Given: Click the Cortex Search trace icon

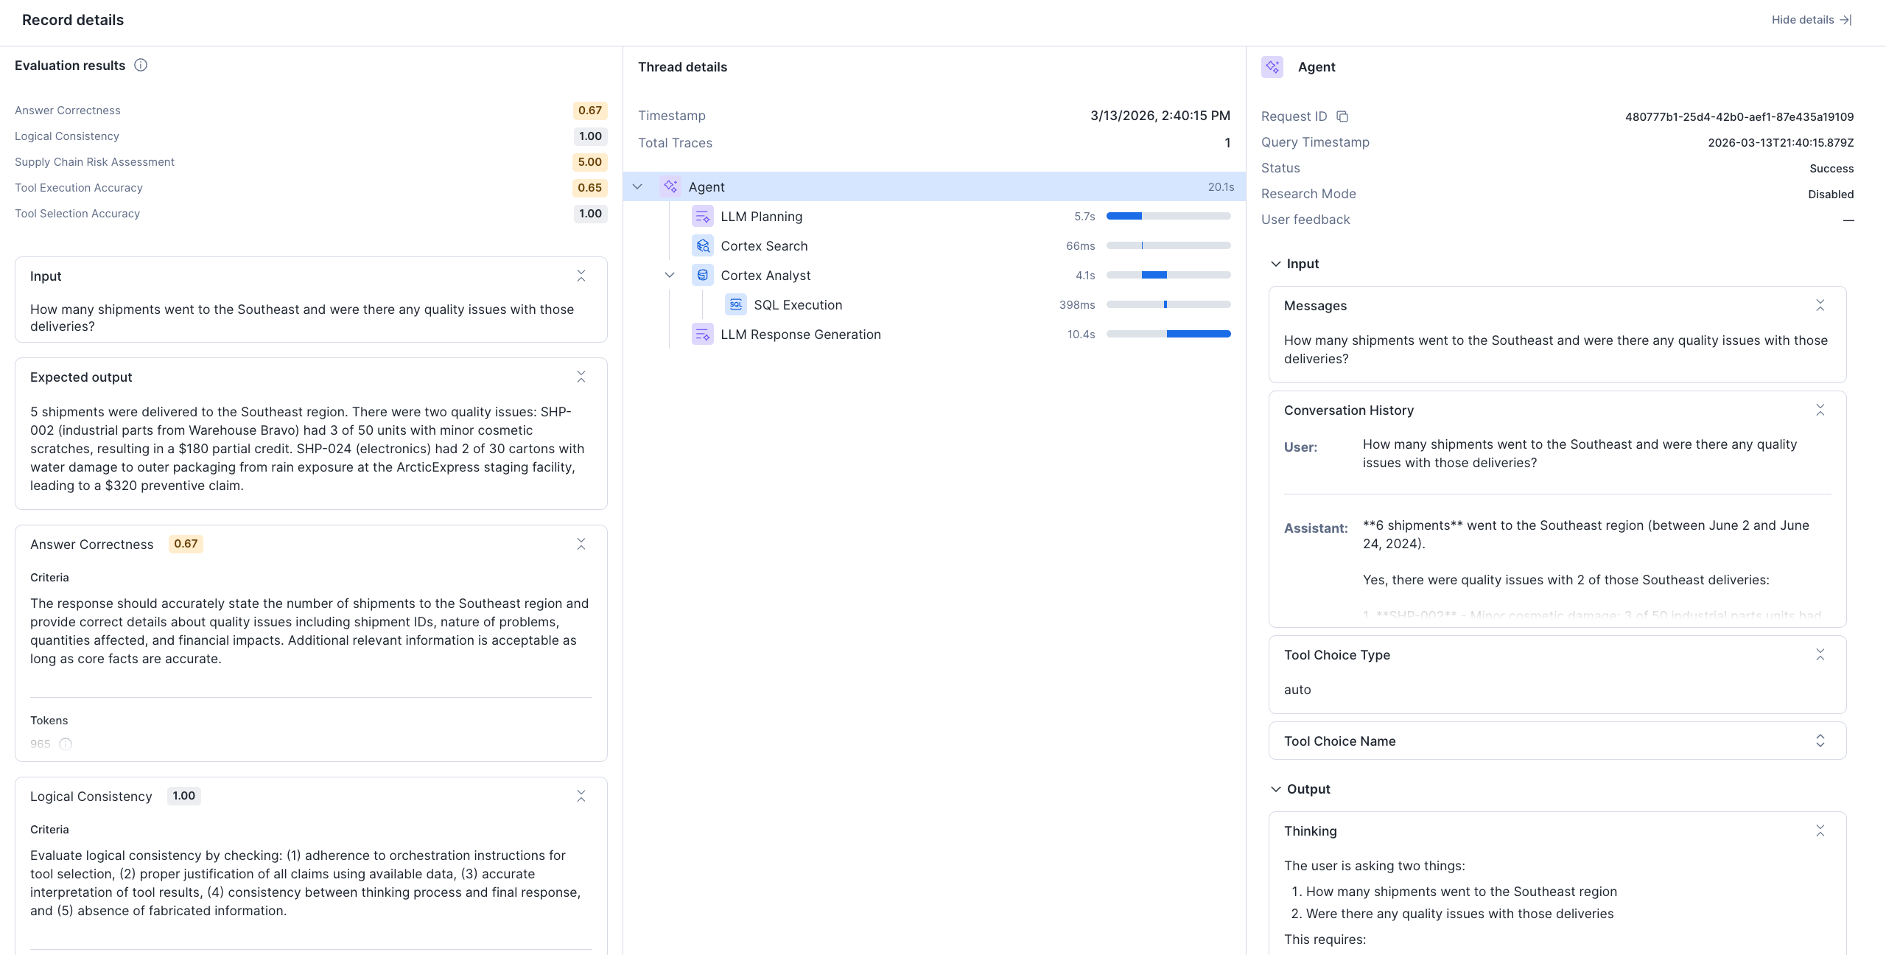Looking at the screenshot, I should 702,246.
